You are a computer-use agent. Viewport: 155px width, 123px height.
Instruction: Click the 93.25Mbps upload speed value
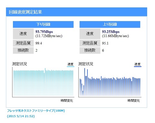(x=111, y=32)
